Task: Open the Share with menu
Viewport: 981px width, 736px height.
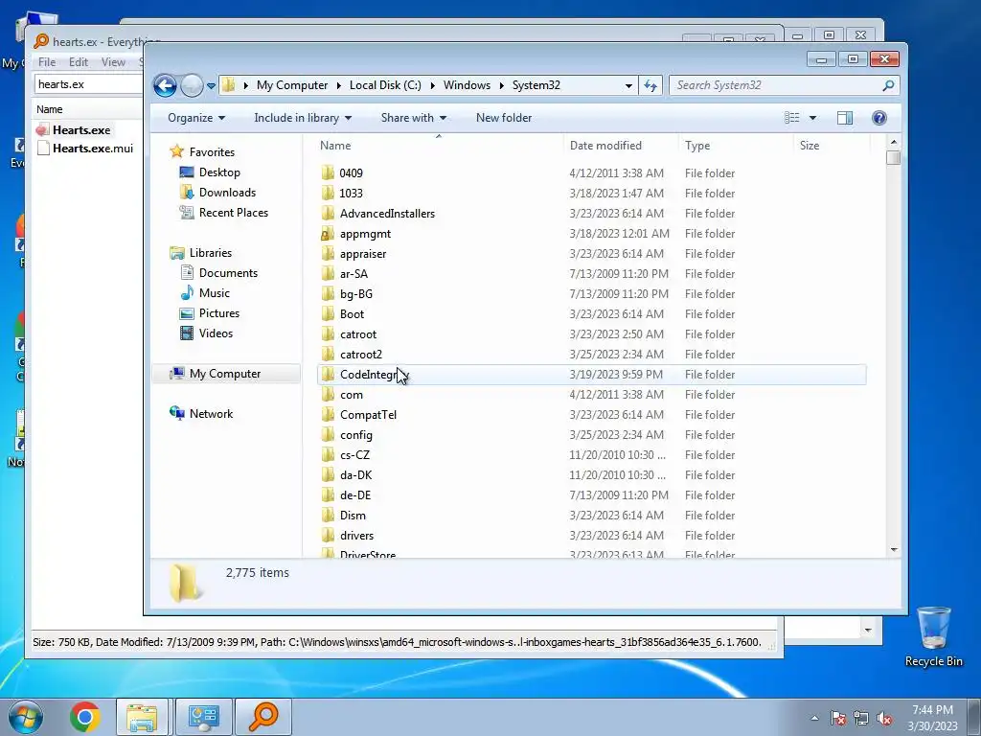Action: (414, 118)
